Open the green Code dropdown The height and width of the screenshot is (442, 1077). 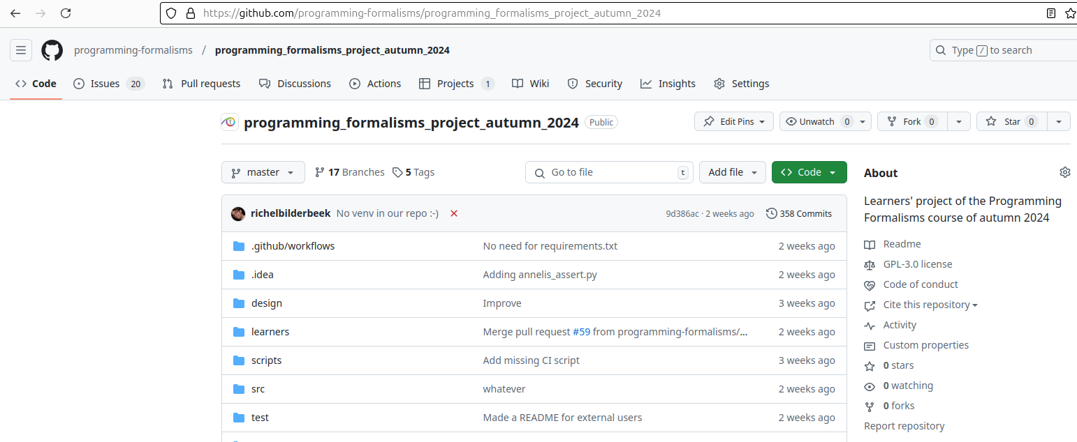coord(809,172)
